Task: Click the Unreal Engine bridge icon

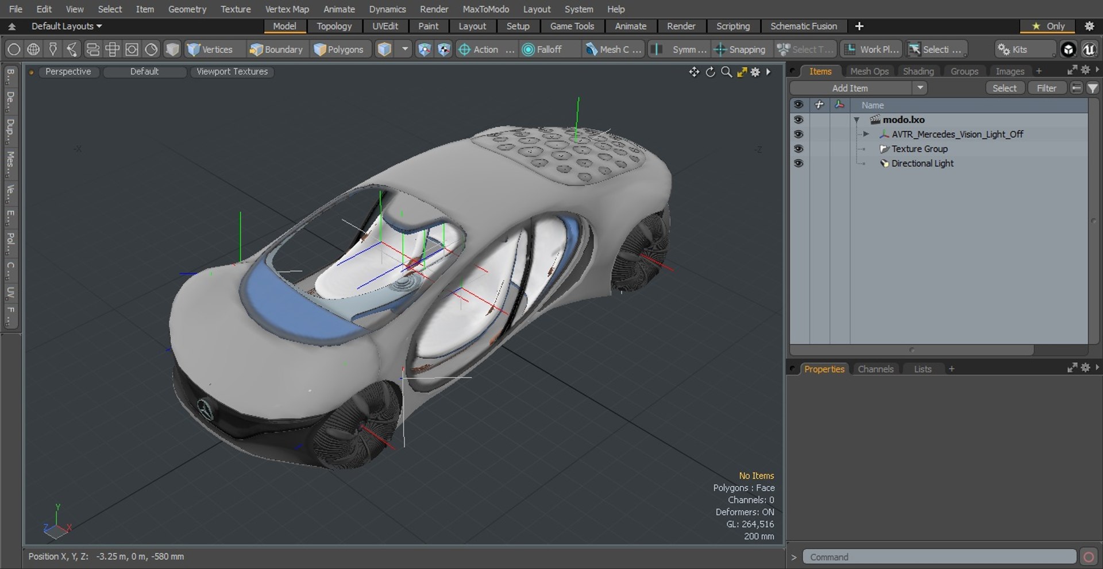Action: pos(1089,49)
